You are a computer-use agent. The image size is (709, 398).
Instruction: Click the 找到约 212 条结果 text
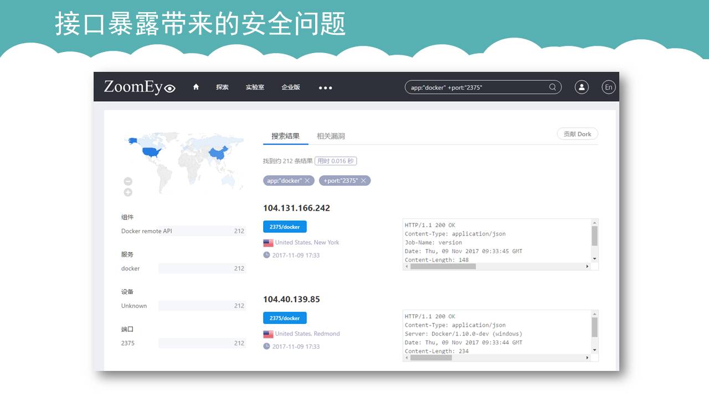[x=287, y=161]
